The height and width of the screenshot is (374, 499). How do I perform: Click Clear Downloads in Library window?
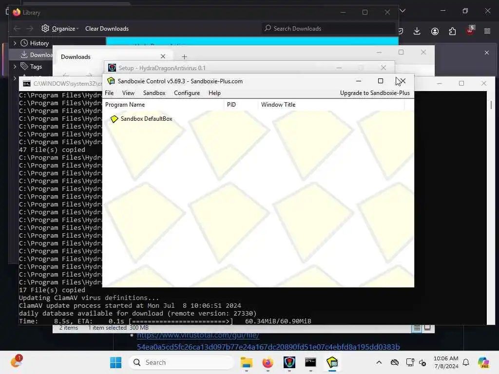[x=107, y=29]
